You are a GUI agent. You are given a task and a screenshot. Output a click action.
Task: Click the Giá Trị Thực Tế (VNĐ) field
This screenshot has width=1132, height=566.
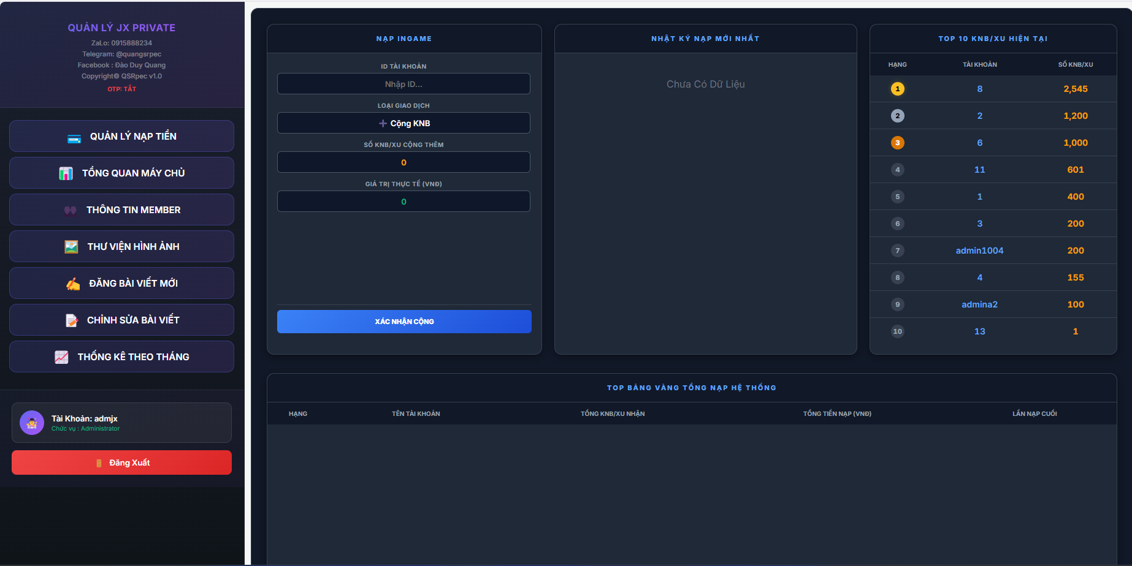[403, 202]
